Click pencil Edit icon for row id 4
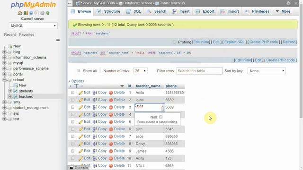 click(80, 114)
